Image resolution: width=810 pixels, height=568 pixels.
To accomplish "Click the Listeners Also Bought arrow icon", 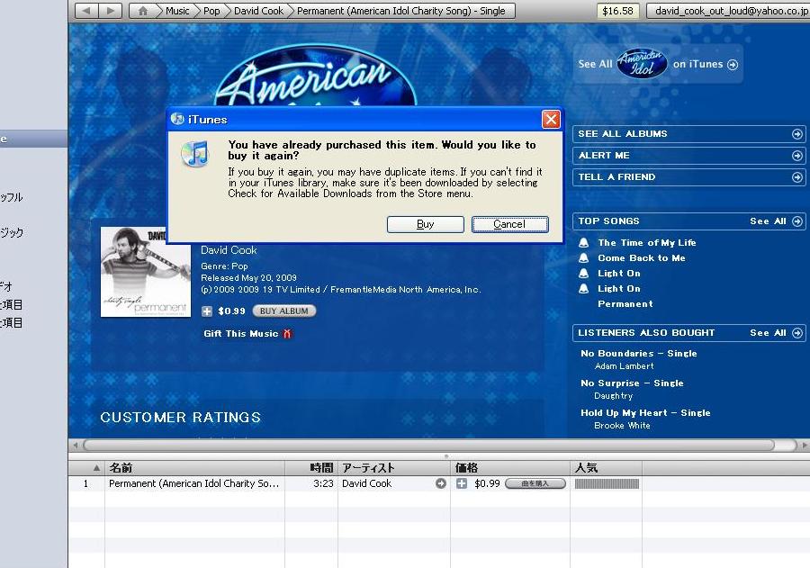I will point(797,333).
